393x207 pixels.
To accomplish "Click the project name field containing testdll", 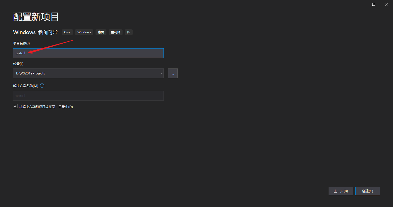I will [x=88, y=53].
